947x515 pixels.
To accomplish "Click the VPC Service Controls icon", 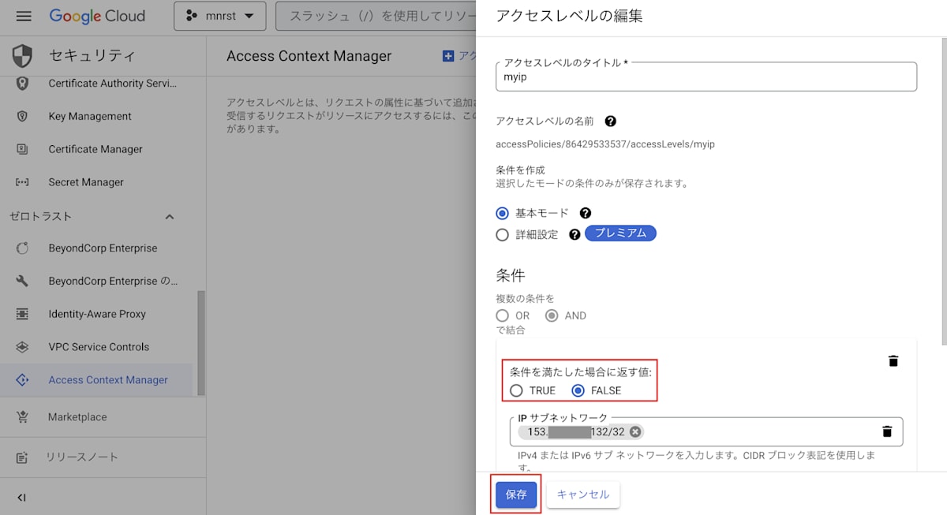I will click(x=22, y=347).
